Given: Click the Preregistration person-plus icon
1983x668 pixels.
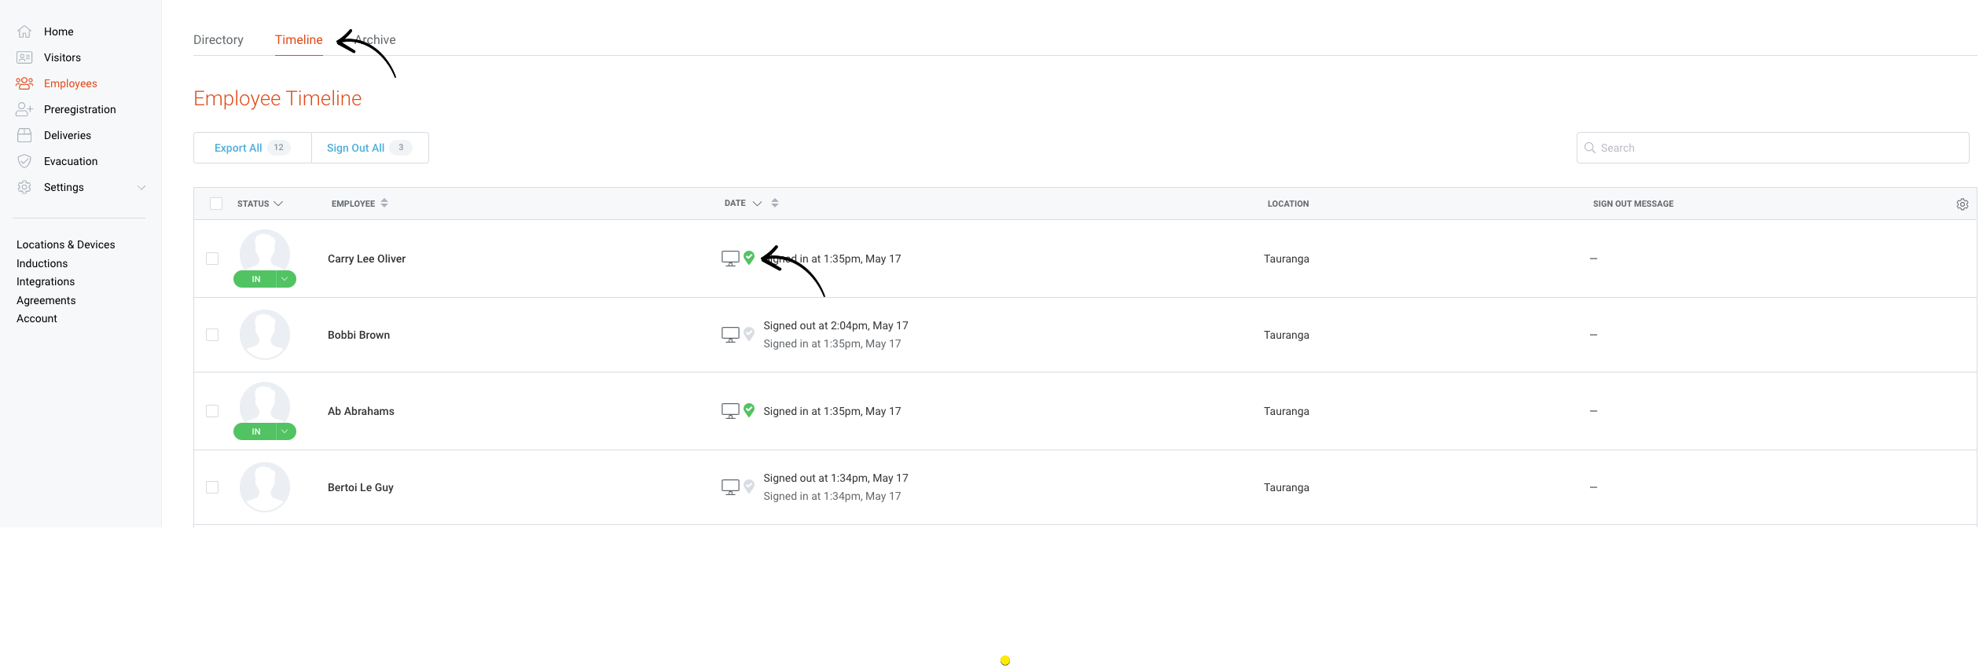Looking at the screenshot, I should pos(24,109).
